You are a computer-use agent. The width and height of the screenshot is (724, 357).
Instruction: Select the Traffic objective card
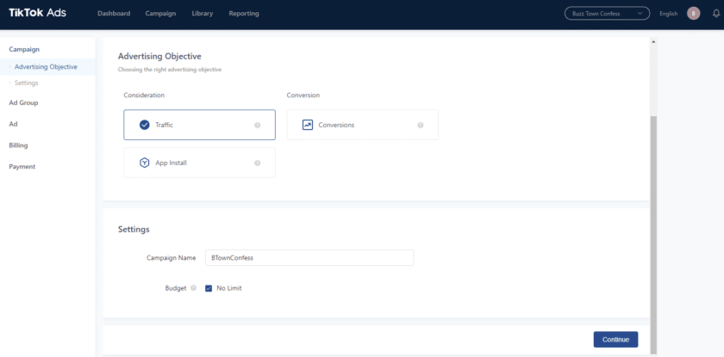click(199, 125)
